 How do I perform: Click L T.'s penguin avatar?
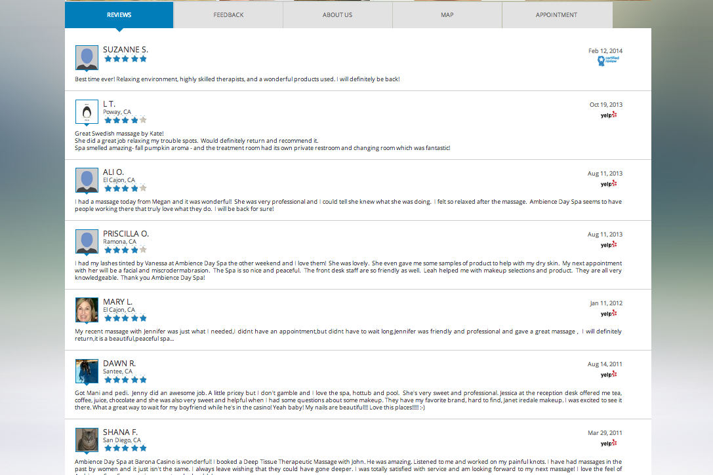[87, 111]
